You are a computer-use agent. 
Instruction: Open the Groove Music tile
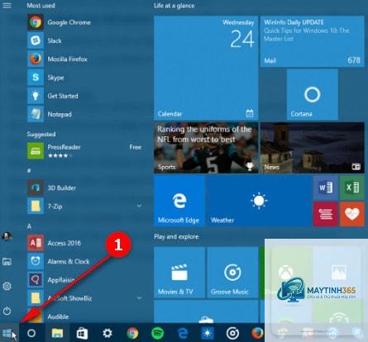tap(232, 273)
